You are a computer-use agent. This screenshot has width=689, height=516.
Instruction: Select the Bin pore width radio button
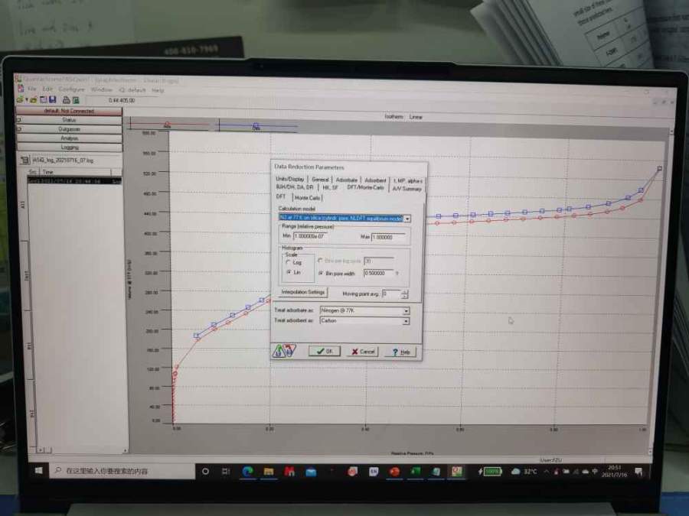pyautogui.click(x=322, y=273)
